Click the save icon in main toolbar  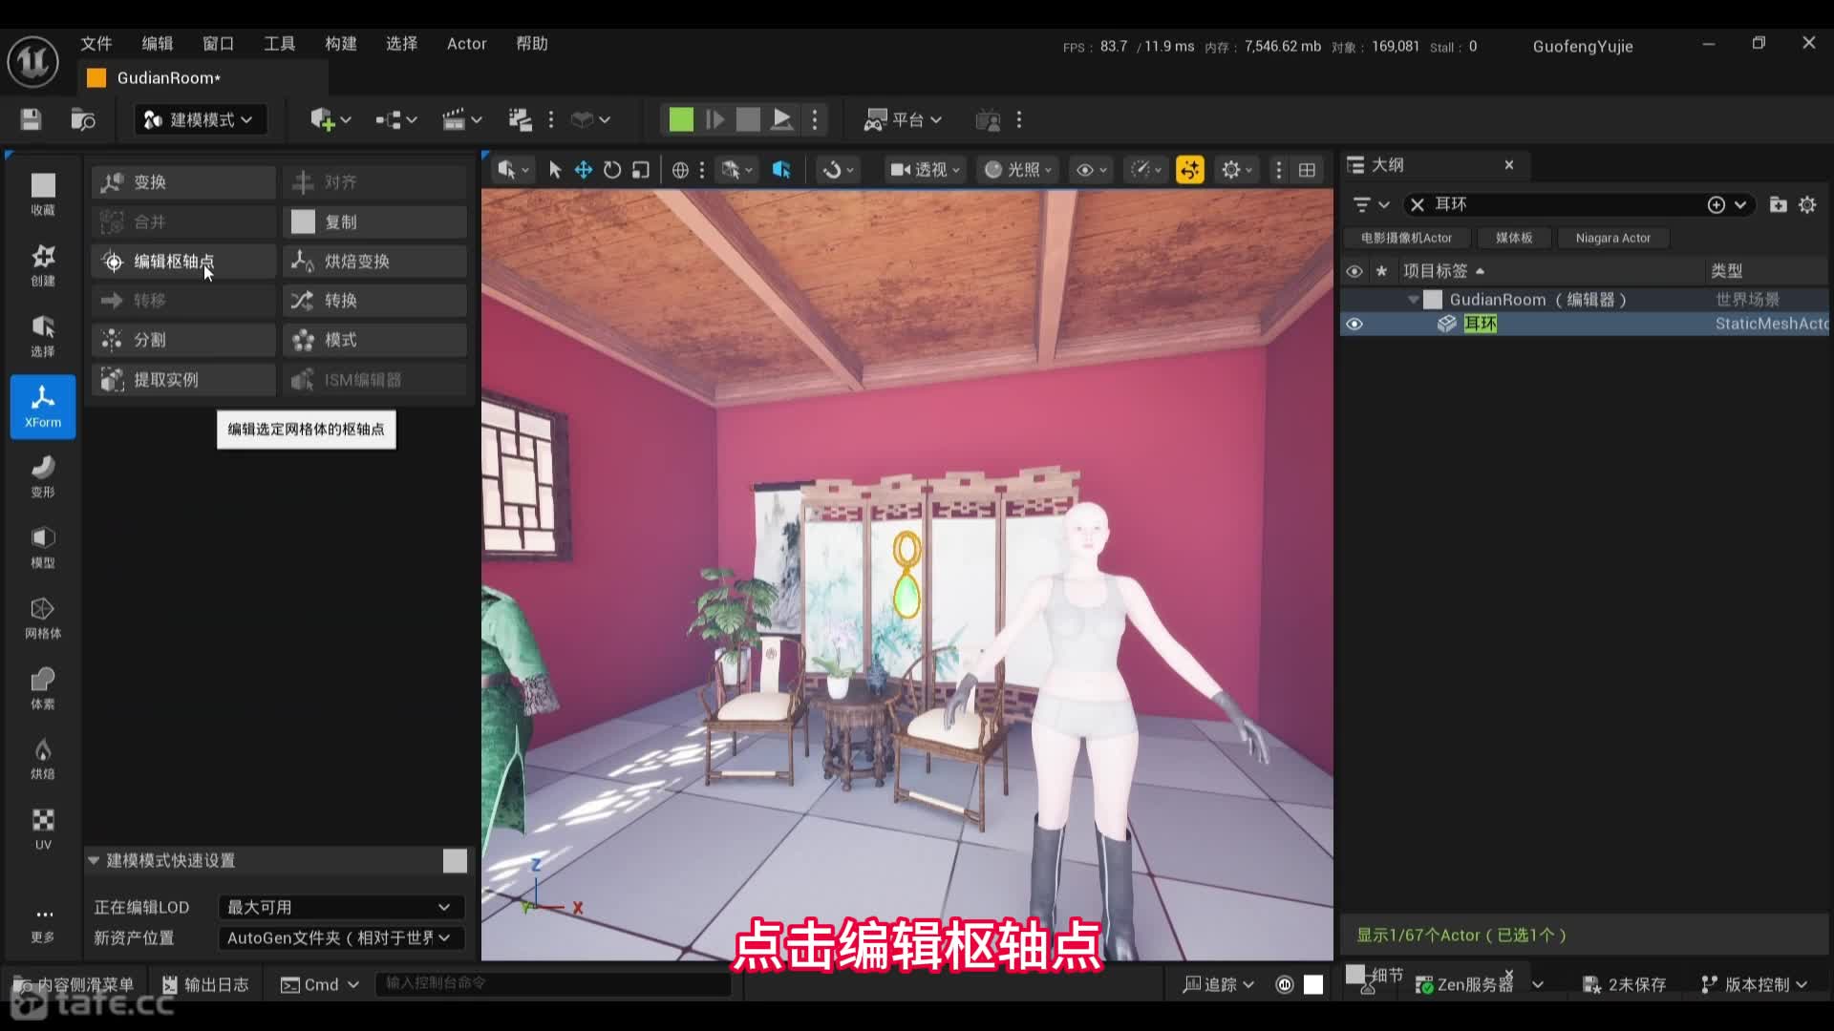(x=31, y=119)
